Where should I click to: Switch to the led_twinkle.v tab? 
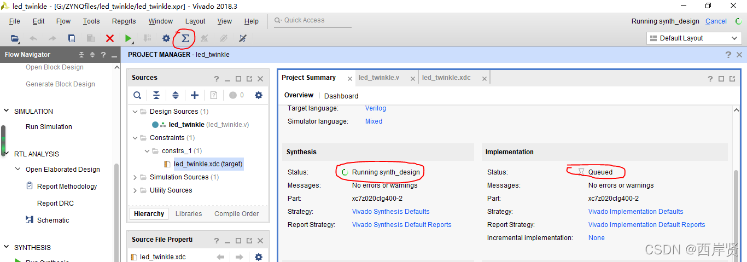379,78
